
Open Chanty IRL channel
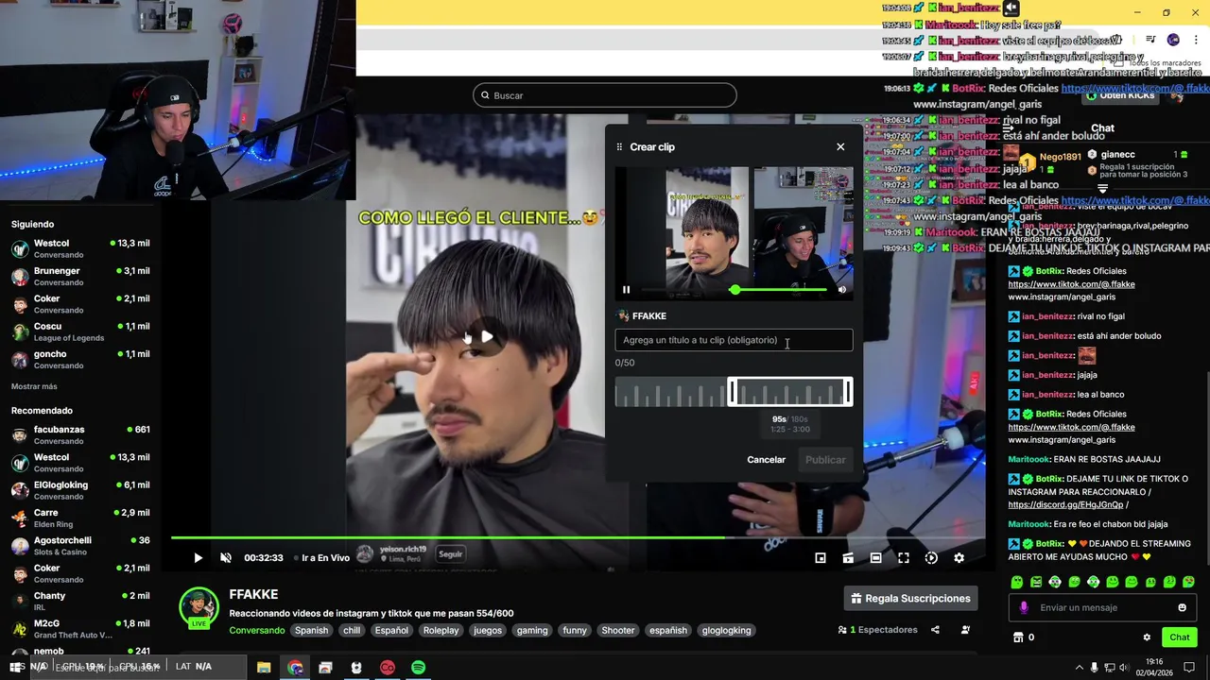pyautogui.click(x=80, y=602)
